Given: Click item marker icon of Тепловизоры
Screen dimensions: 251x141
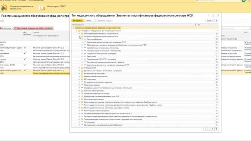Looking at the screenshot, I should click(82, 122).
